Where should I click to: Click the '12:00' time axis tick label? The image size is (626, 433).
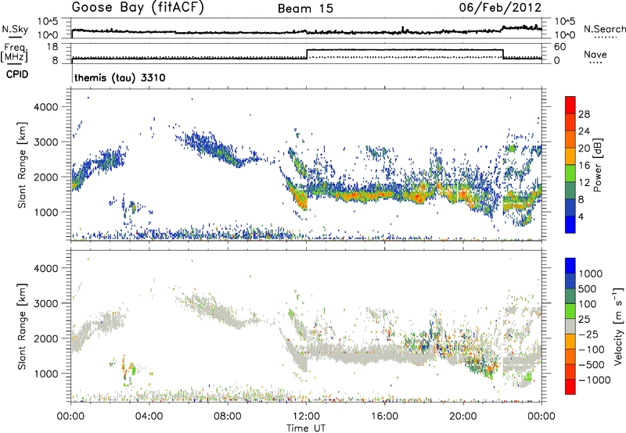tap(306, 417)
